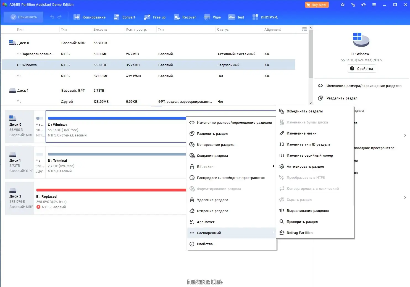Viewport: 410px width, 287px height.
Task: Open the ИНСТРУМ. panel
Action: pyautogui.click(x=265, y=17)
